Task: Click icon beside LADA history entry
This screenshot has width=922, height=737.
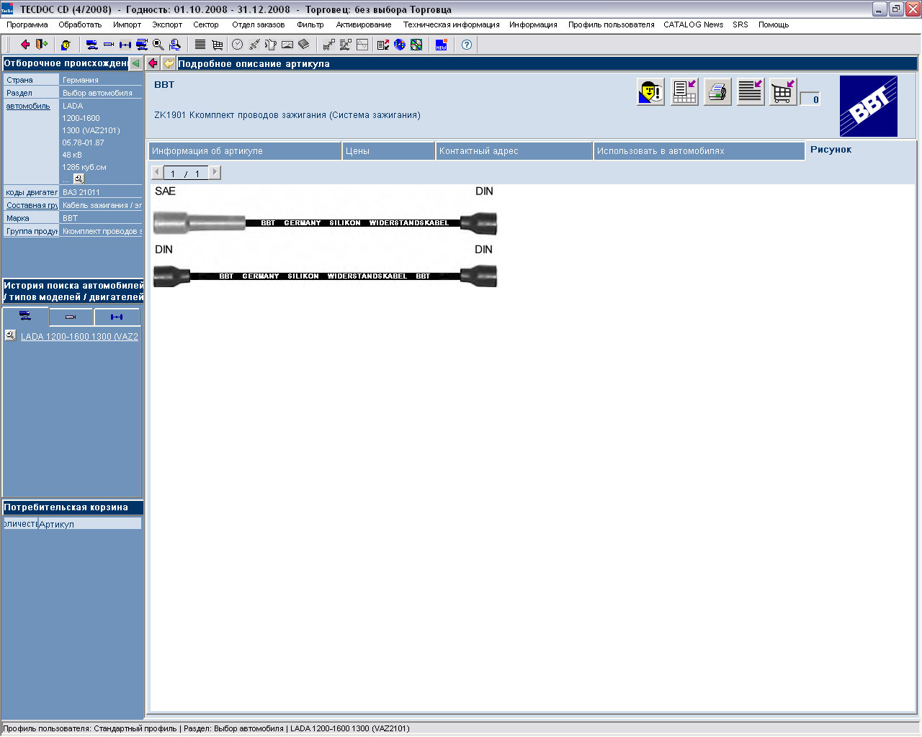Action: point(10,335)
